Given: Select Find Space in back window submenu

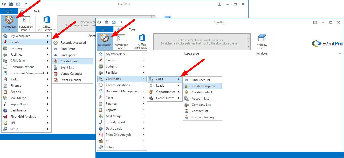Looking at the screenshot, I should pyautogui.click(x=72, y=55).
